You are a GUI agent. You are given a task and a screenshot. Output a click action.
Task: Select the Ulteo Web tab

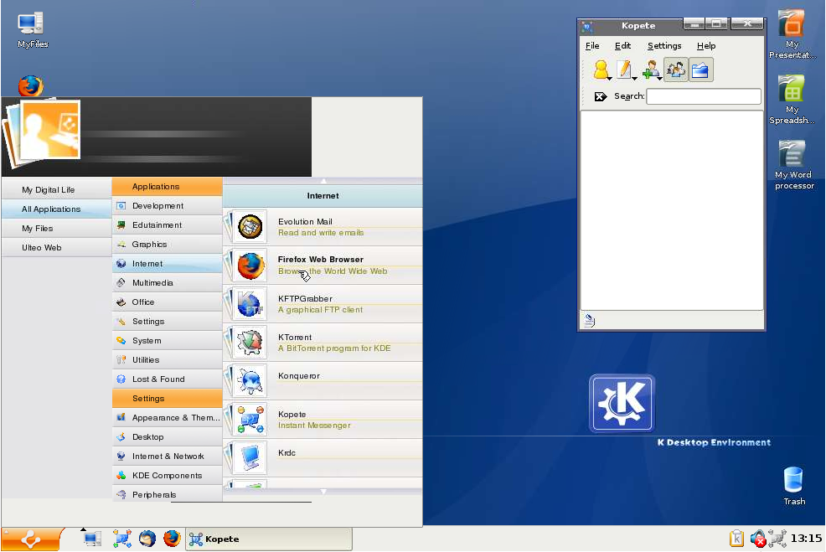[x=56, y=248]
